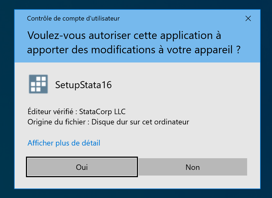
Task: Click the word utilisateur in the title
Action: (106, 18)
